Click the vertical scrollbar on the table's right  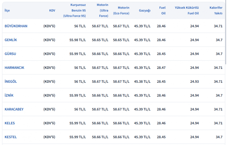pyautogui.click(x=225, y=33)
